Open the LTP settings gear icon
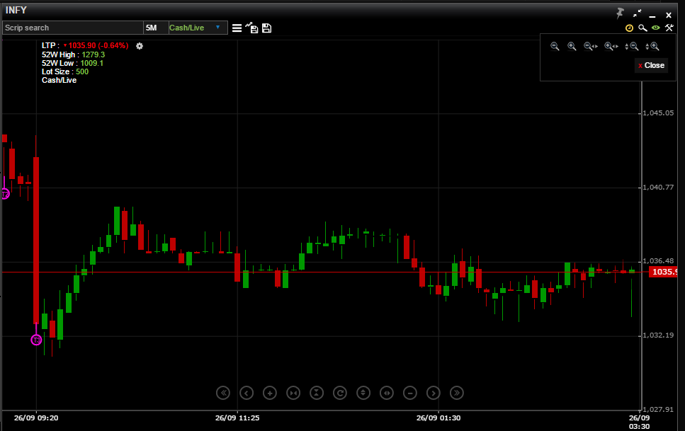 coord(140,46)
